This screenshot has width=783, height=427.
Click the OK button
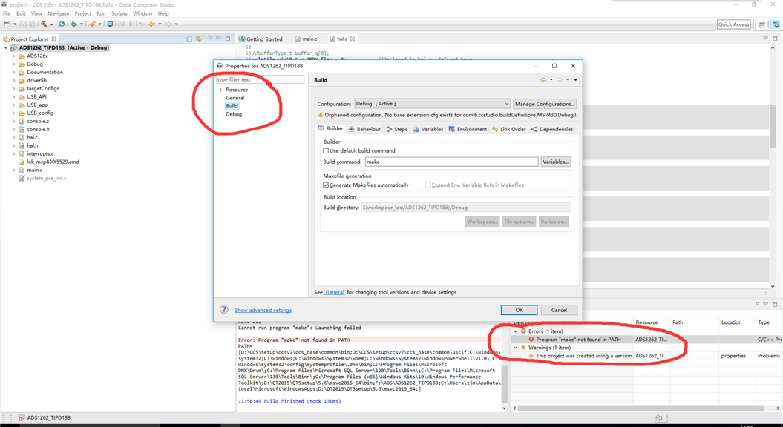(519, 310)
